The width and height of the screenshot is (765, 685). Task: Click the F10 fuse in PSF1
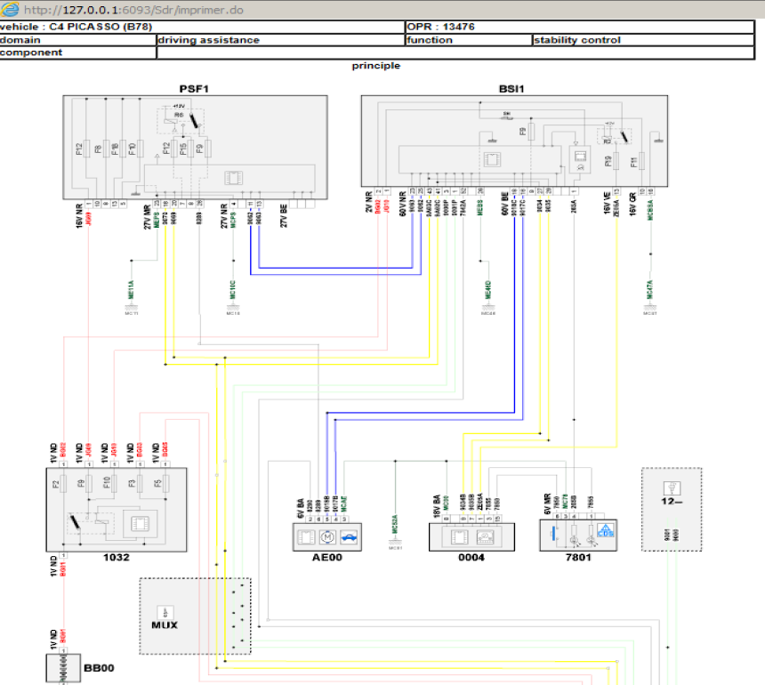pos(140,149)
